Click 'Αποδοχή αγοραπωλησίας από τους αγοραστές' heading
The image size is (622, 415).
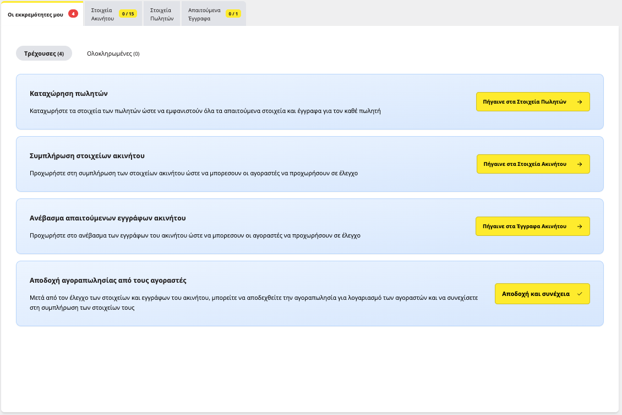pyautogui.click(x=108, y=281)
